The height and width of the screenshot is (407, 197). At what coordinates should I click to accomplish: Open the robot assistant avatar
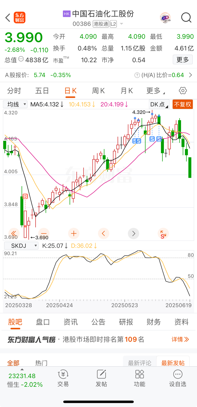[x=165, y=18]
